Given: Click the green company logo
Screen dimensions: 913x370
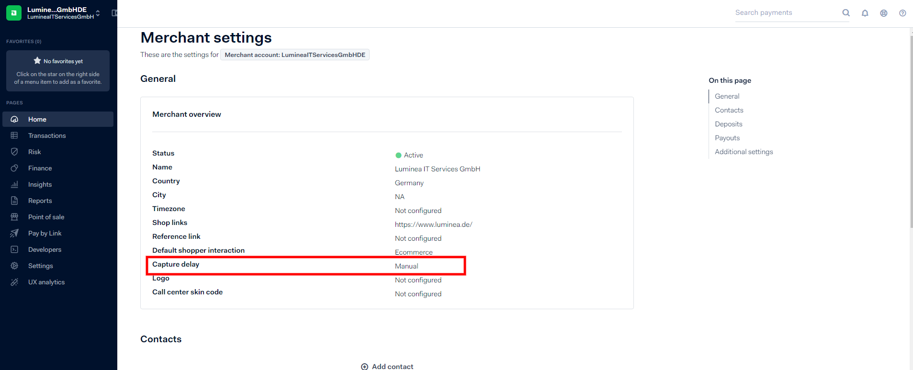Looking at the screenshot, I should click(14, 13).
